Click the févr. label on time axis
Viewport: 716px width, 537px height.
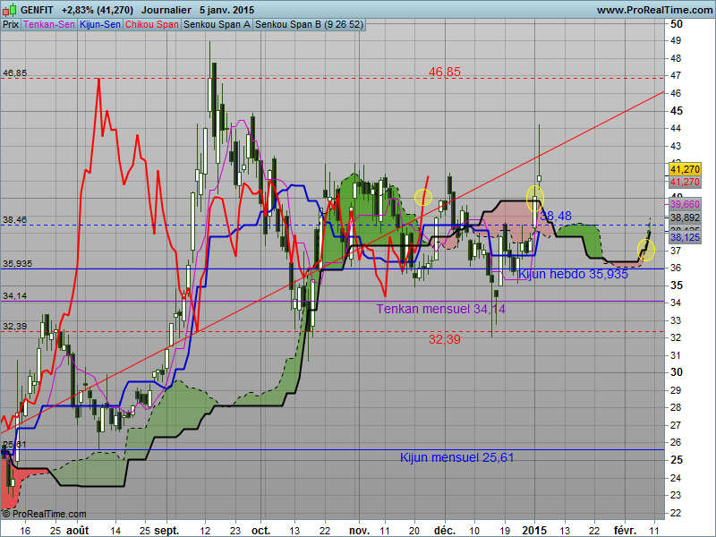[625, 531]
